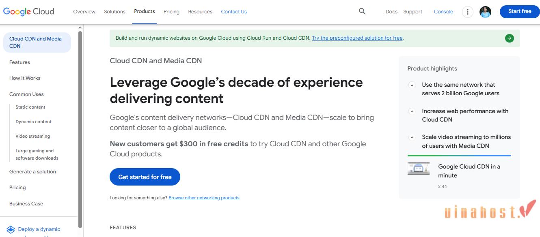Follow 'Browse other networking products' link

[x=204, y=198]
